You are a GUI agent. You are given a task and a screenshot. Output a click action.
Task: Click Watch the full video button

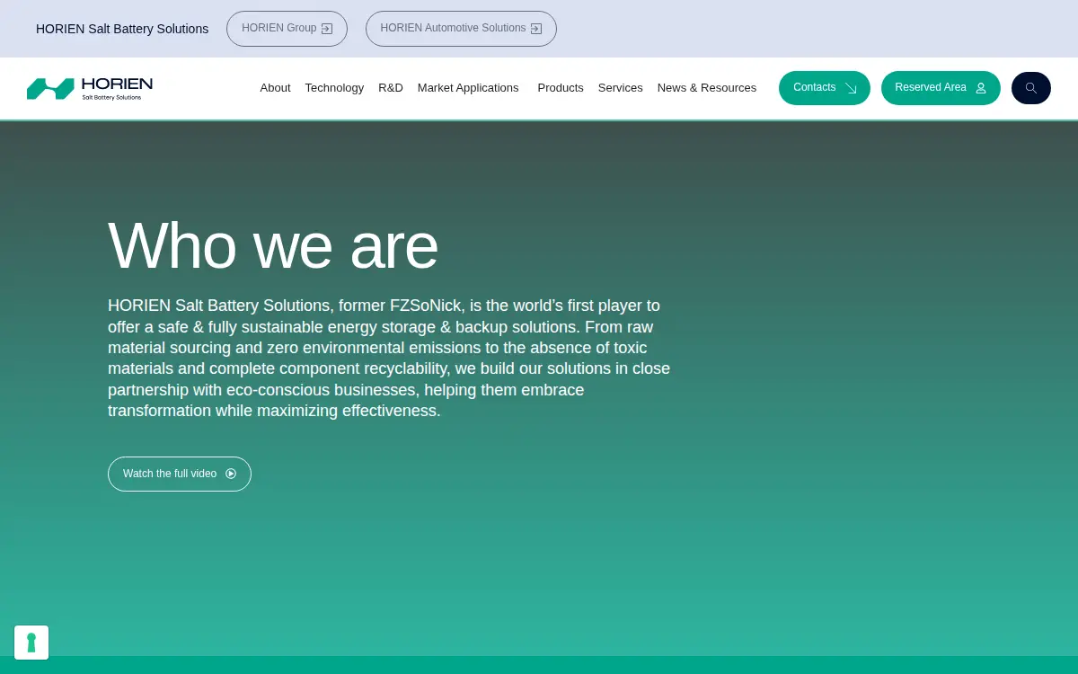click(180, 474)
